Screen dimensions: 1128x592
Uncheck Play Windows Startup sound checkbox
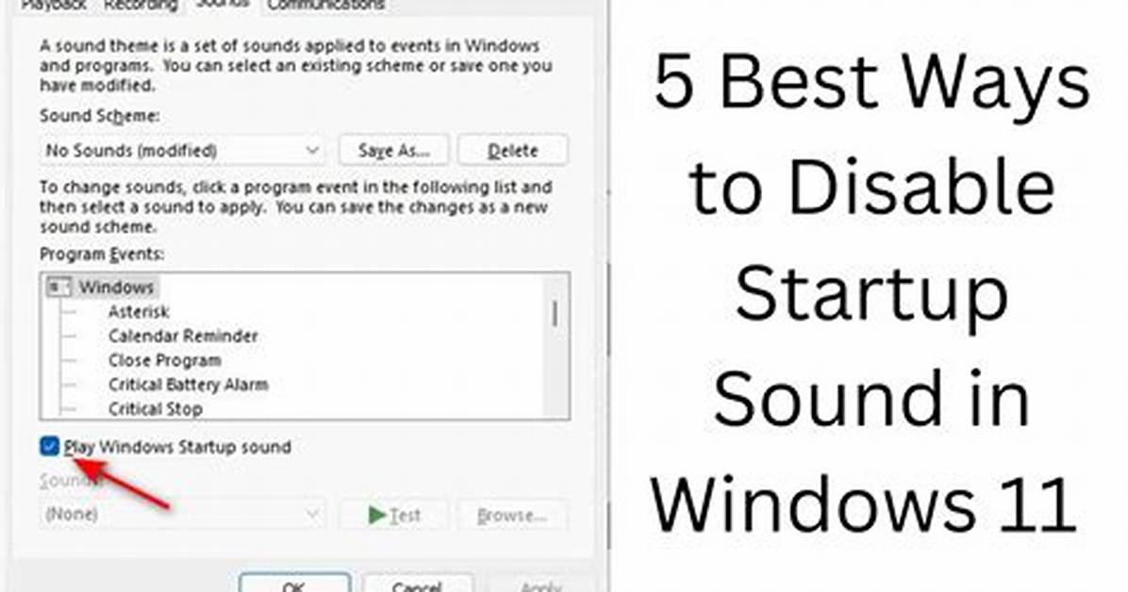(49, 447)
